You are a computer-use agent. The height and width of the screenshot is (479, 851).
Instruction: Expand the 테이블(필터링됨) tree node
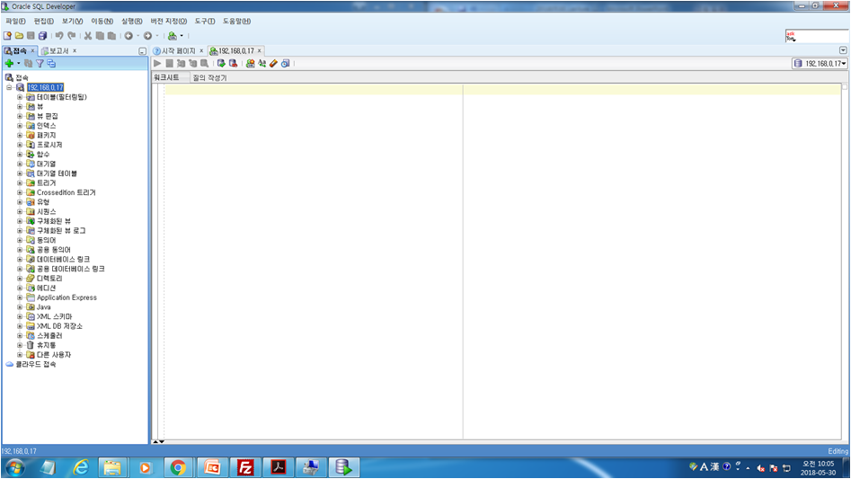20,97
